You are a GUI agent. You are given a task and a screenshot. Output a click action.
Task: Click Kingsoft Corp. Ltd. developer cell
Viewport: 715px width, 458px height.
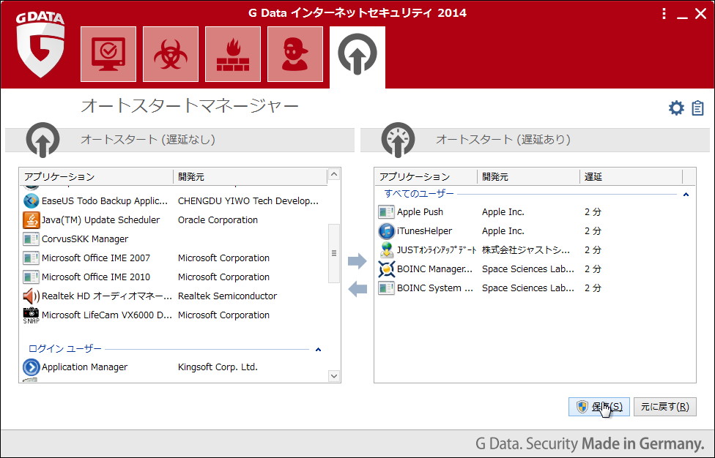click(218, 367)
